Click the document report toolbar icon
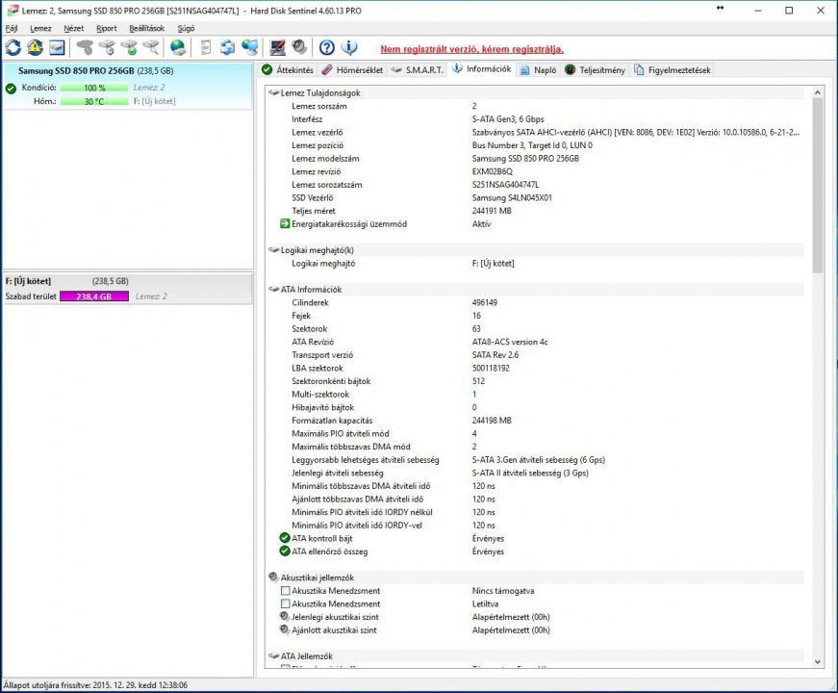Screen dimensions: 838x693 pos(206,47)
